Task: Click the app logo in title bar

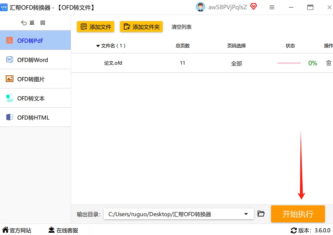Action: coord(4,7)
